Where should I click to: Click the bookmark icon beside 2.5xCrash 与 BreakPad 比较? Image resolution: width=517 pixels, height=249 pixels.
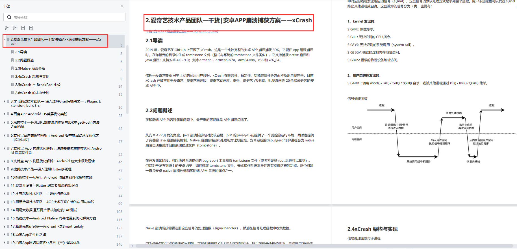(x=12, y=85)
